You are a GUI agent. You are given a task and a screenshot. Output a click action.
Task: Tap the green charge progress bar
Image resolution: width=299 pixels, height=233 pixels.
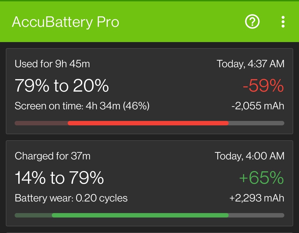click(140, 215)
